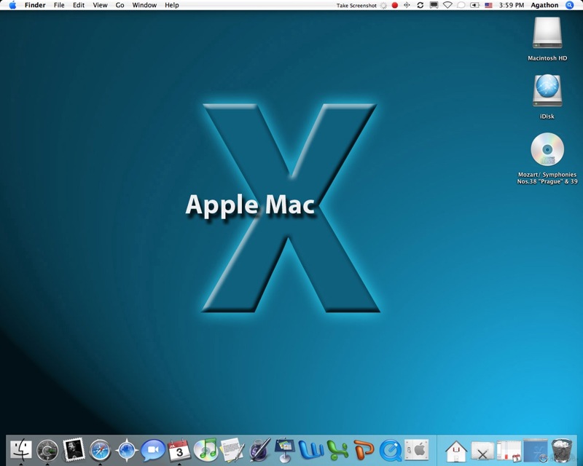Image resolution: width=583 pixels, height=466 pixels.
Task: Open Spotlight search magnifier
Action: (569, 5)
